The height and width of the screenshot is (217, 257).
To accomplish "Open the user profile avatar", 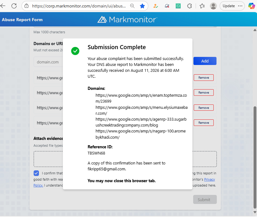I will 213,6.
